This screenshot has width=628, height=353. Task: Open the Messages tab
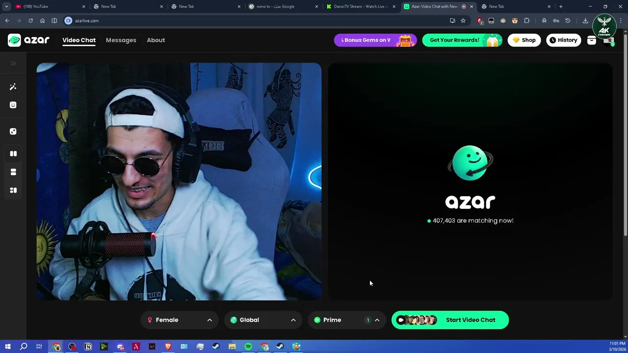coord(121,40)
